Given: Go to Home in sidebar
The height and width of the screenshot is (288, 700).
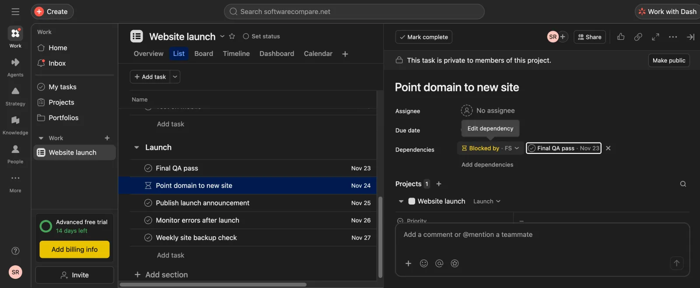Looking at the screenshot, I should coord(58,48).
